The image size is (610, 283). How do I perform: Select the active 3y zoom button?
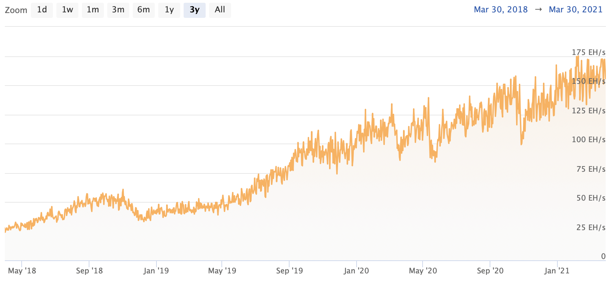195,10
